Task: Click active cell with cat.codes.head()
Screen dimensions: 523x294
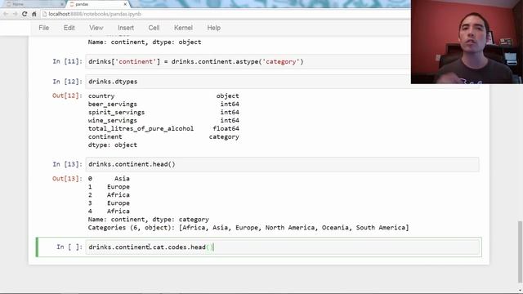Action: tap(282, 247)
